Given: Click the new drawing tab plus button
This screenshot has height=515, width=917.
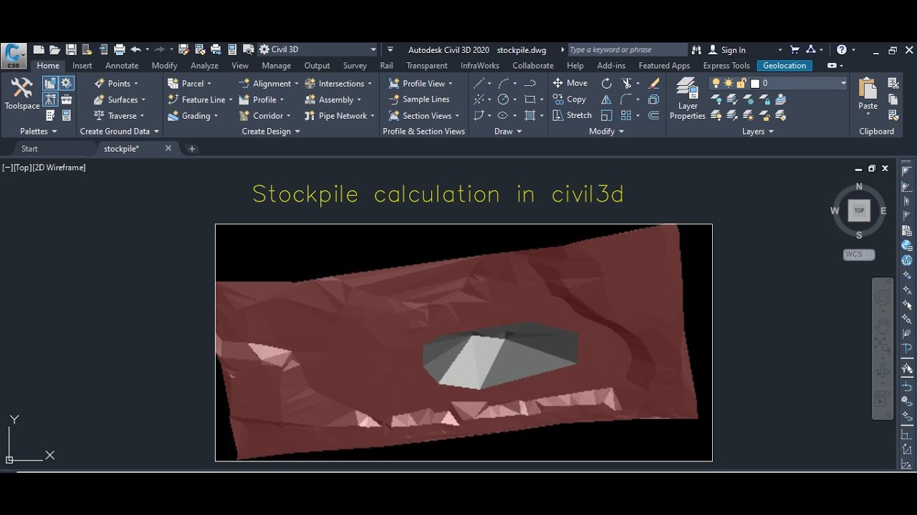Looking at the screenshot, I should coord(191,149).
